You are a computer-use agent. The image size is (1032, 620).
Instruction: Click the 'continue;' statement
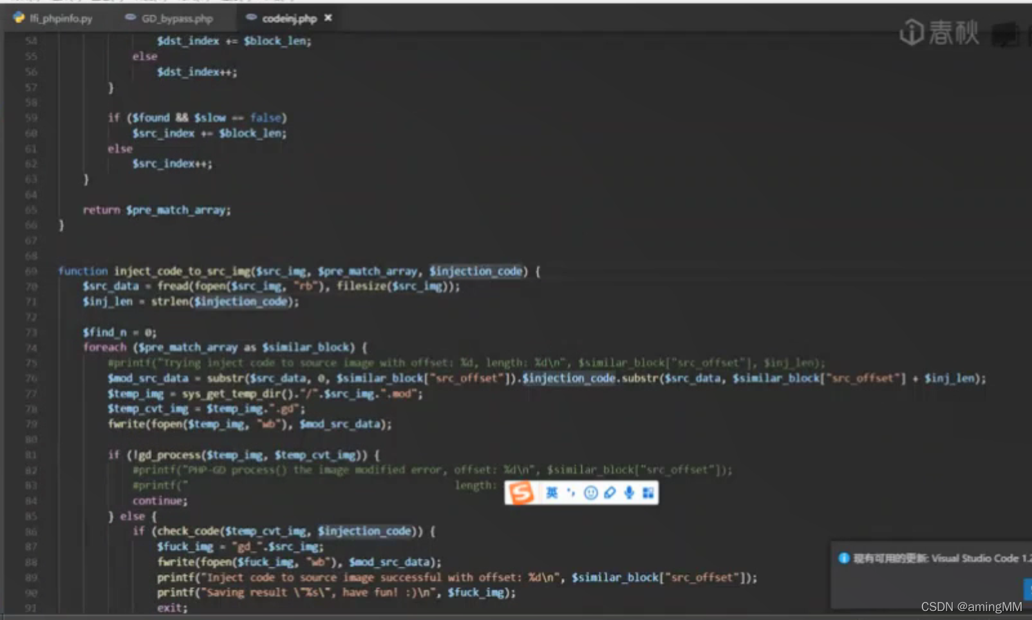tap(160, 501)
